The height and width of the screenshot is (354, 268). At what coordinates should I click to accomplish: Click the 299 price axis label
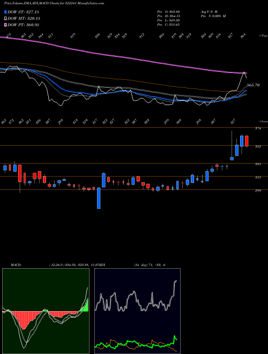[x=258, y=191]
